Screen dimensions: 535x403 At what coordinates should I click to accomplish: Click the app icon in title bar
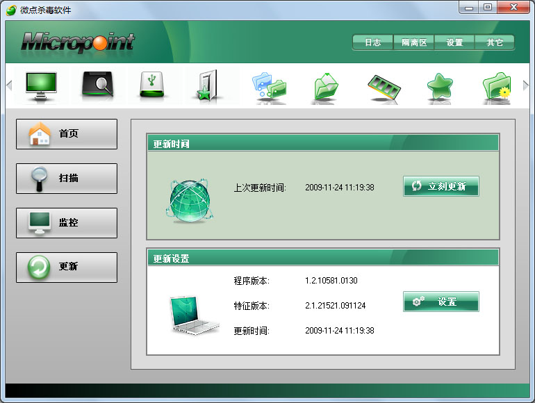(x=11, y=10)
